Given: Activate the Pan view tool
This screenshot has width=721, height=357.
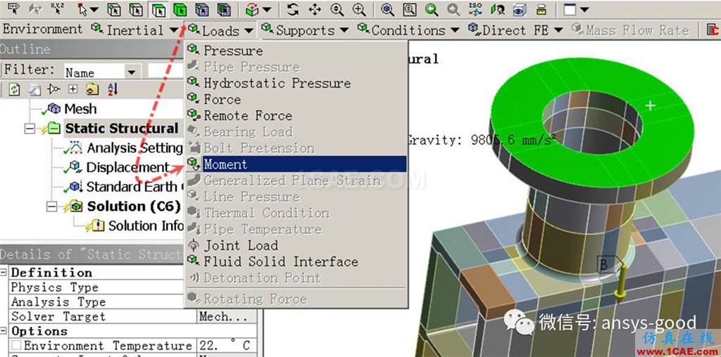Looking at the screenshot, I should click(x=315, y=9).
